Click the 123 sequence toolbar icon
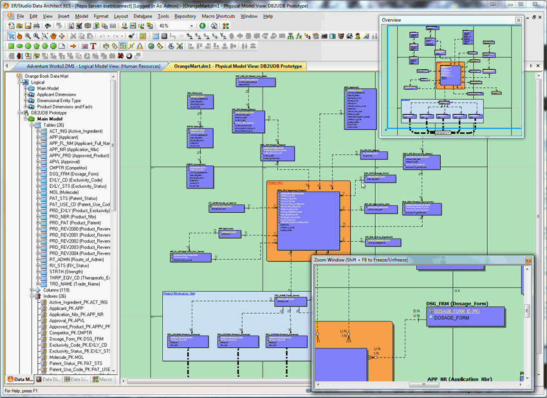547x398 pixels. click(x=308, y=36)
